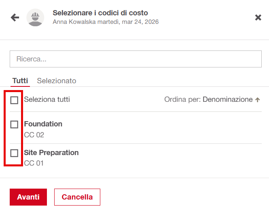Click the Selezionare i codici di costo title
Image resolution: width=269 pixels, height=208 pixels.
[100, 13]
